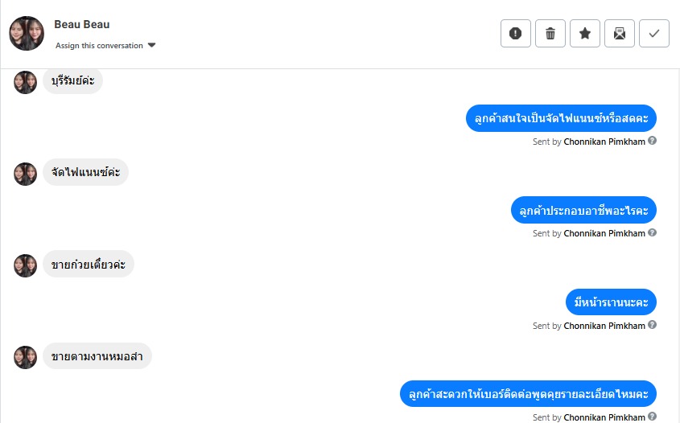
Task: Click the Beau Beau contact name
Action: [x=82, y=24]
